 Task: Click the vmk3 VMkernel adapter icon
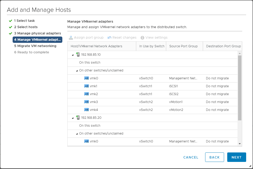[x=86, y=102]
